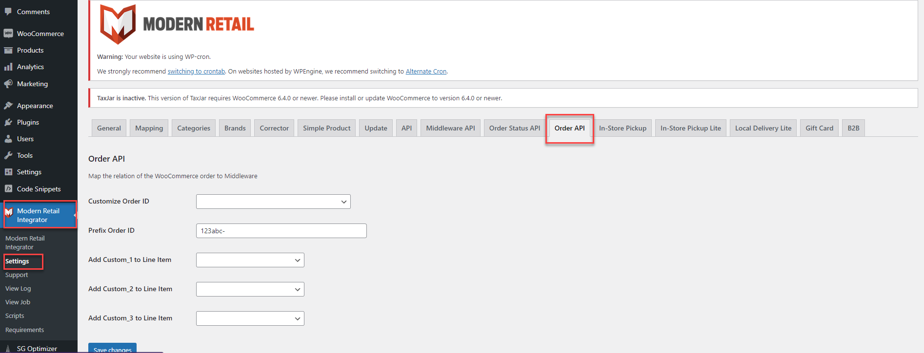Click the Marketing megaphone icon
The image size is (924, 353).
pos(8,84)
